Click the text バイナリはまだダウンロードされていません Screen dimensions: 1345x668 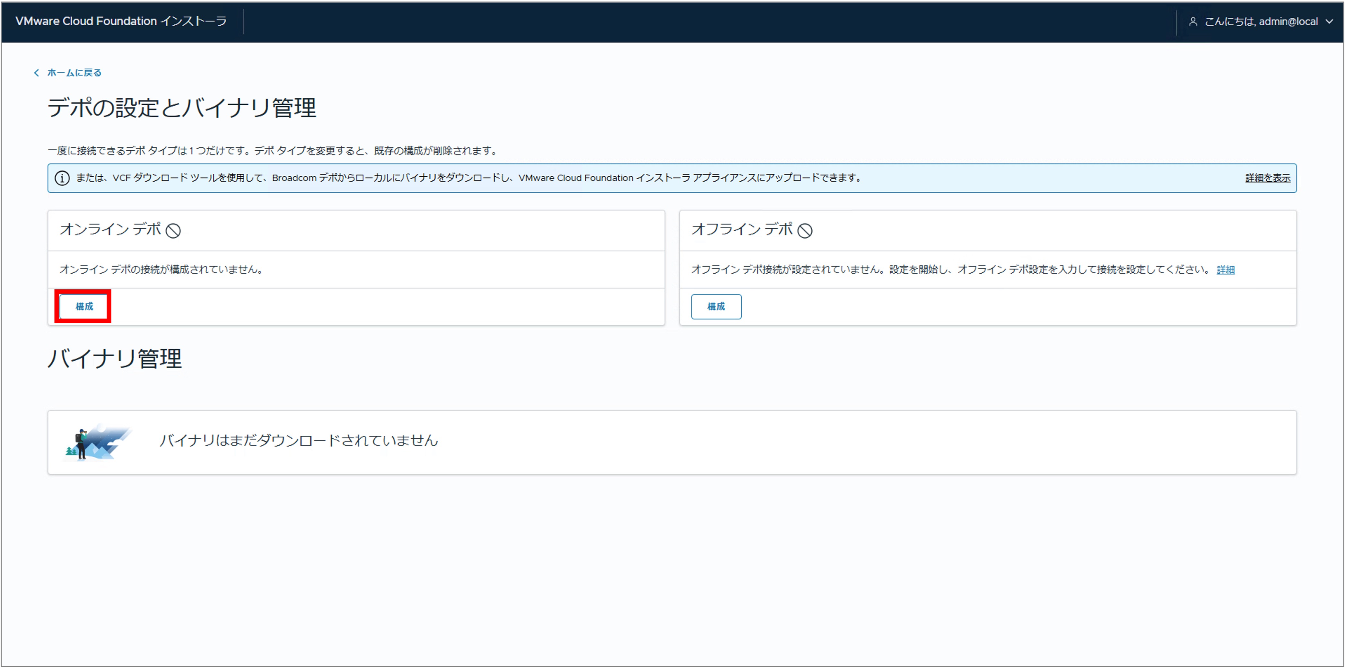point(299,441)
